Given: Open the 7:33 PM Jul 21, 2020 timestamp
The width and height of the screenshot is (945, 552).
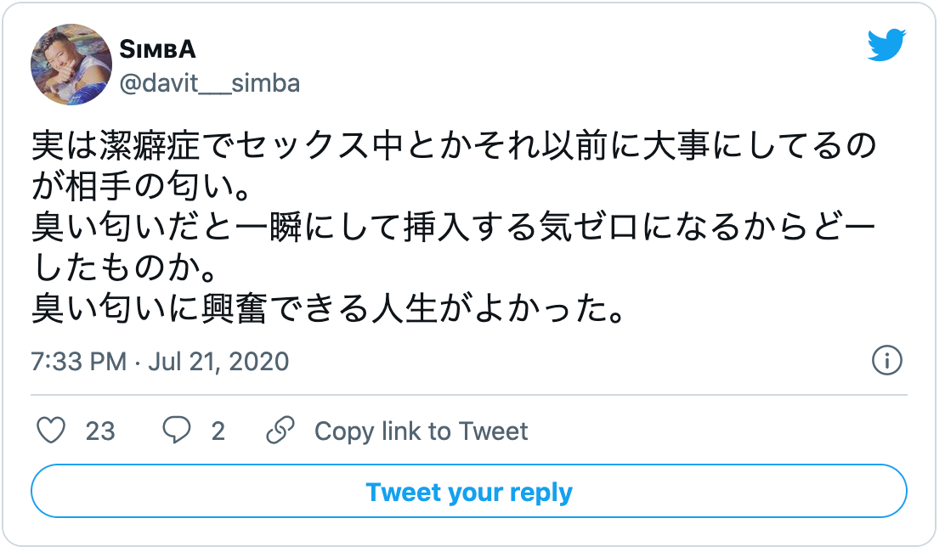Looking at the screenshot, I should [x=161, y=361].
